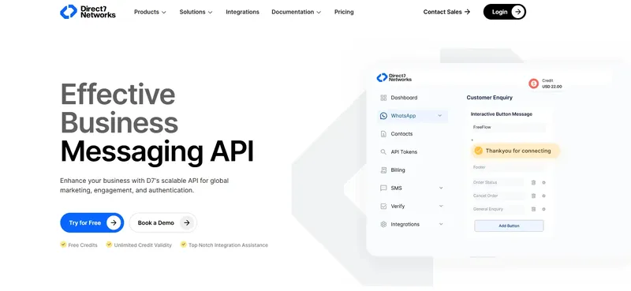The width and height of the screenshot is (631, 291).
Task: Expand the SMS sidebar chevron
Action: point(441,188)
